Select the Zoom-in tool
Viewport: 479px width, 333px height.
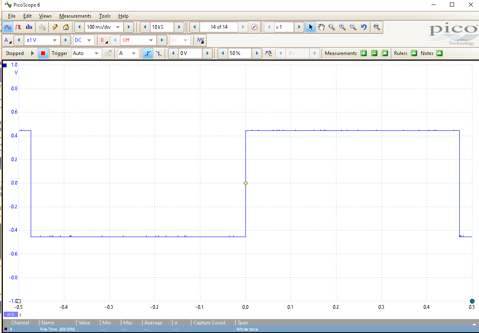[343, 27]
